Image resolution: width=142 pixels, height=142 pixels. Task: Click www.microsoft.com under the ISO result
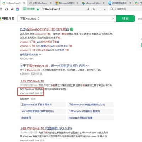pyautogui.click(x=29, y=140)
